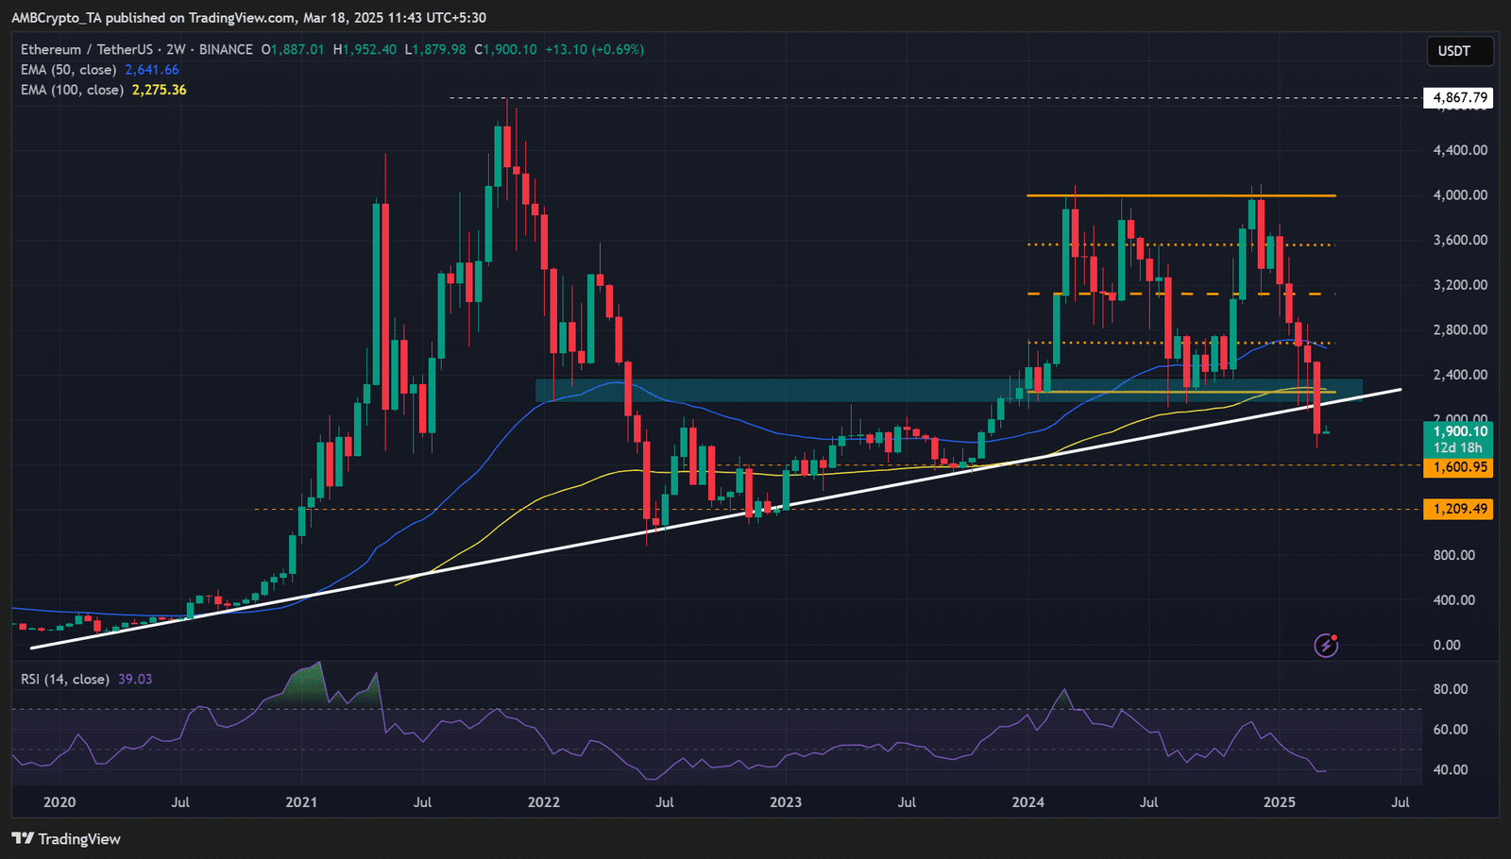Click the blue EMA 50 value 2,641.66
1511x859 pixels.
coord(152,70)
